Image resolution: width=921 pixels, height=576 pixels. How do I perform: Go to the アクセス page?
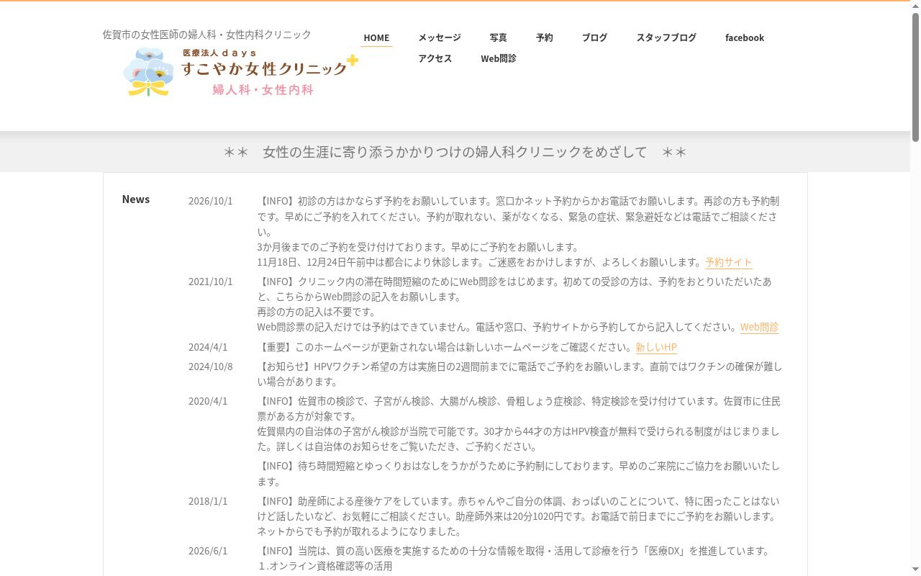click(x=435, y=58)
